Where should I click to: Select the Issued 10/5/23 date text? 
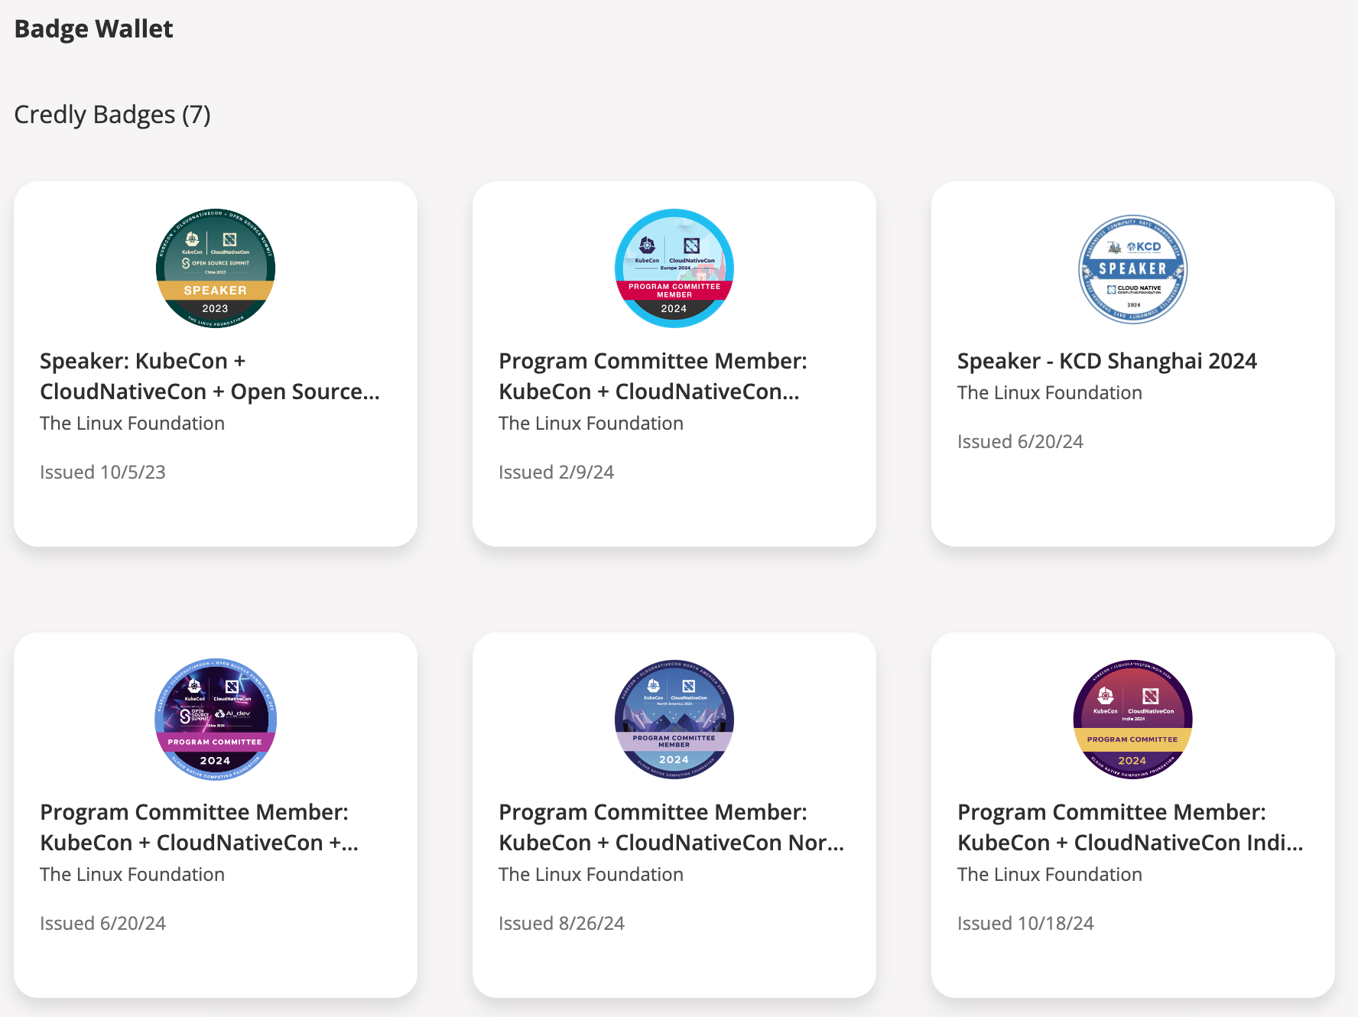[x=102, y=472]
